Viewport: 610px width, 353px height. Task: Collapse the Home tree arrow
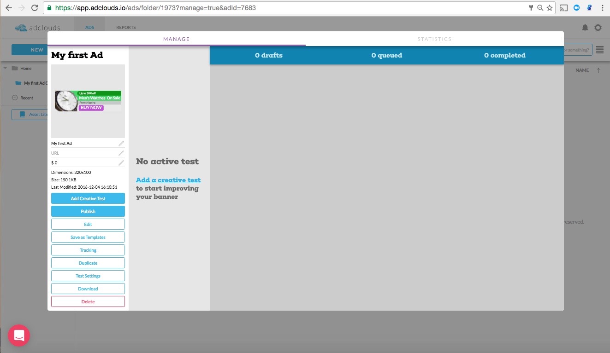coord(5,68)
